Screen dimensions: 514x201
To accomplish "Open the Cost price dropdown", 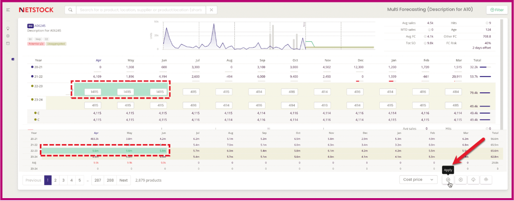I will click(418, 180).
